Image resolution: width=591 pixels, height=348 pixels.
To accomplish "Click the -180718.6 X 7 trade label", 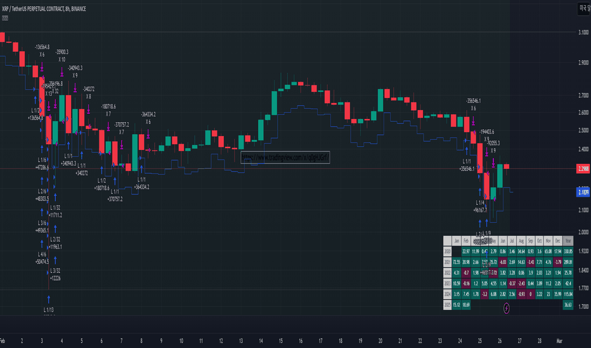I will (108, 110).
